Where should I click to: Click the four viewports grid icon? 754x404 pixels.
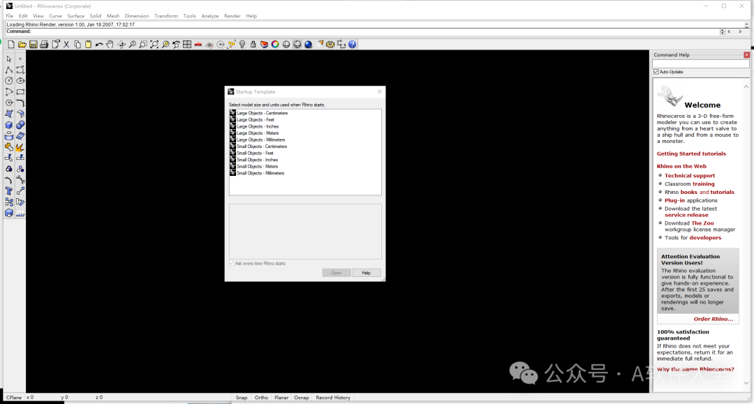click(x=187, y=44)
